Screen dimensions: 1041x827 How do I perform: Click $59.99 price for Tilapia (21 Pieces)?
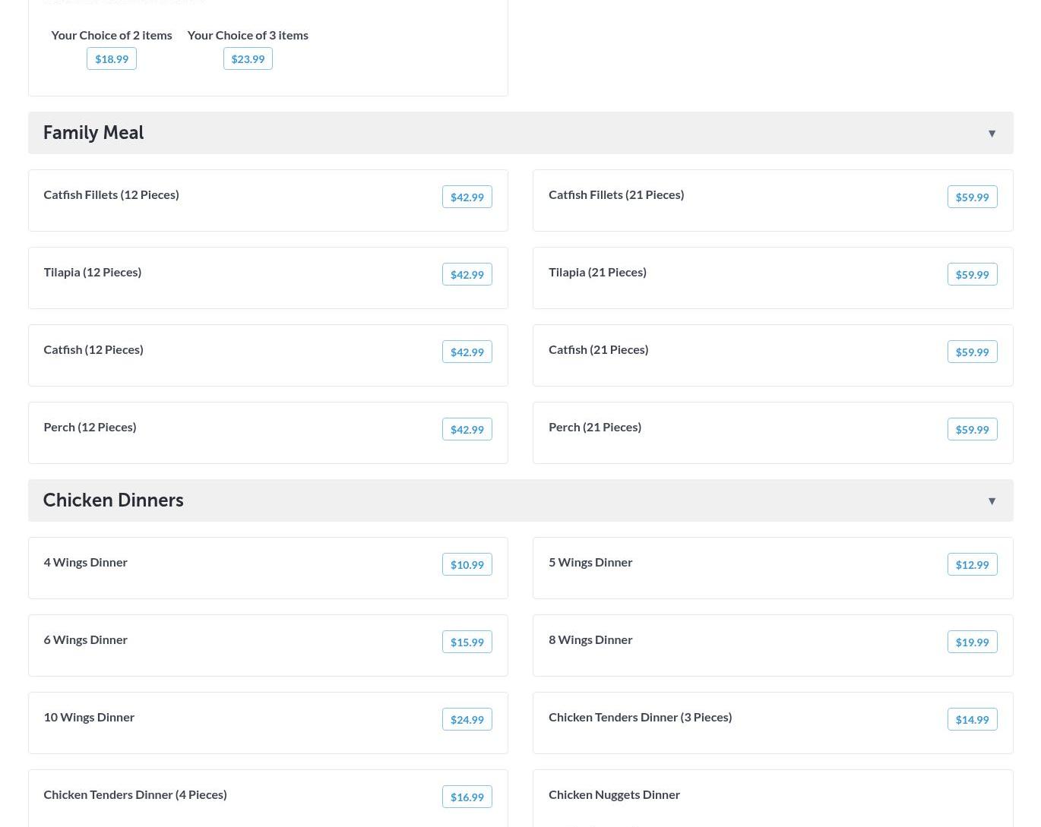972,275
